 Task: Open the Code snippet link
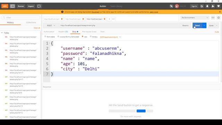(x=217, y=32)
